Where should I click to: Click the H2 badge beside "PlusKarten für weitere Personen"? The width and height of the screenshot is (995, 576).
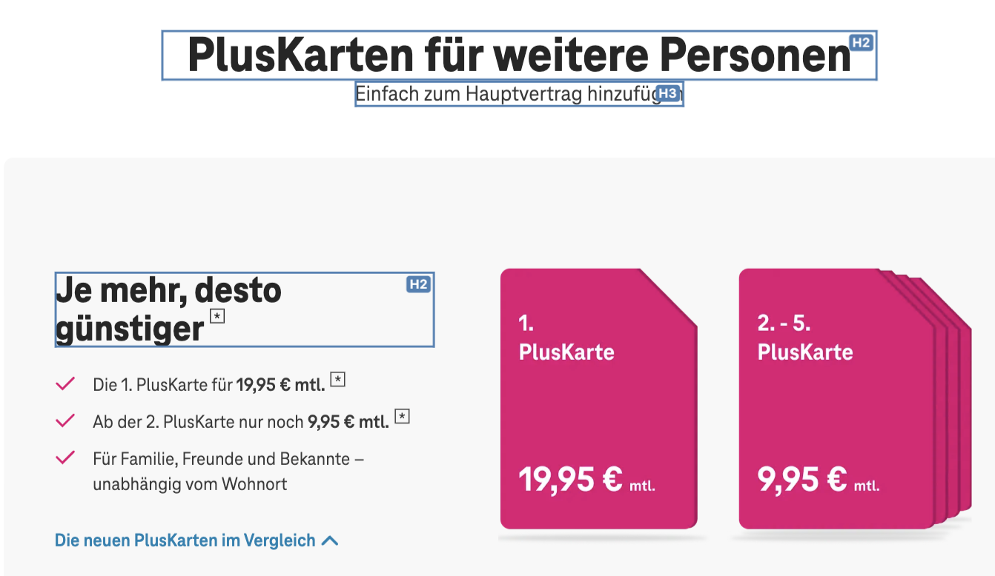[861, 43]
